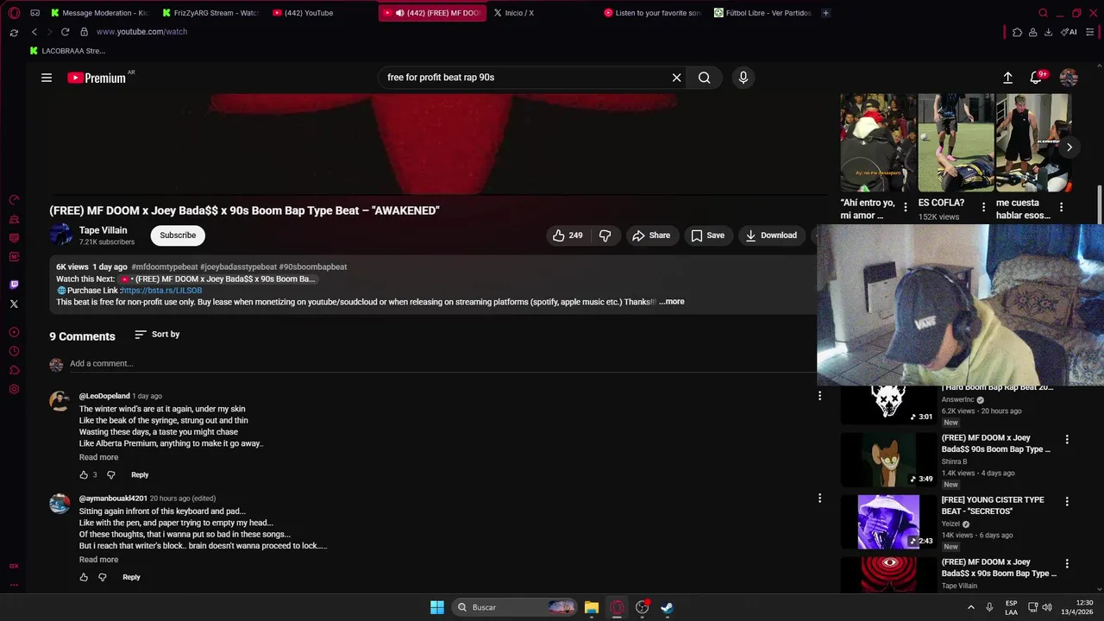Save video to a playlist
Screen dimensions: 1104x621
tap(706, 235)
